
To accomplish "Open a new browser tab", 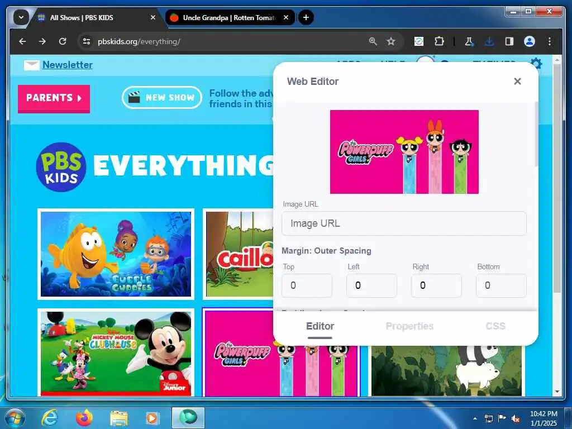I will (306, 17).
